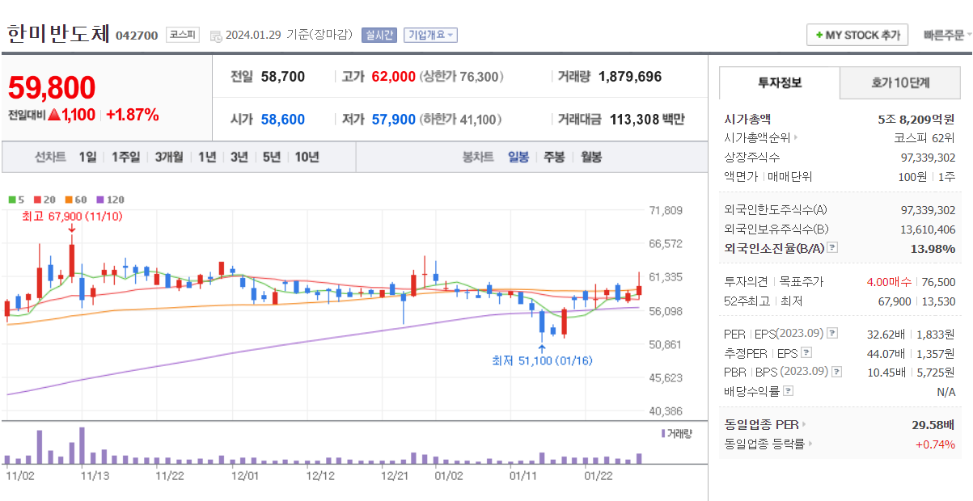
Task: Click the 4.00매수 investment opinion
Action: point(889,282)
